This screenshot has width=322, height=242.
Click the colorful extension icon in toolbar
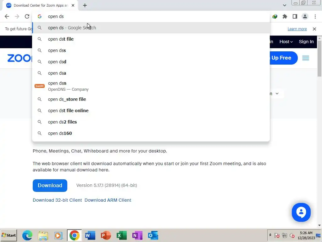[x=275, y=16]
